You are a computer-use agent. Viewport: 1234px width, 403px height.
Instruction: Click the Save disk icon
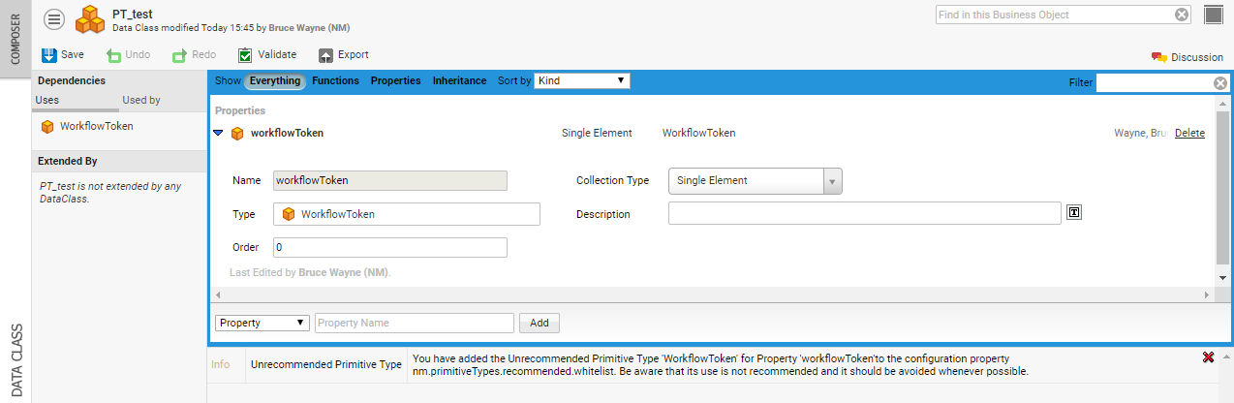(x=50, y=55)
